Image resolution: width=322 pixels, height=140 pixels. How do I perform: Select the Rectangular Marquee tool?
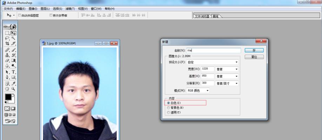click(x=7, y=33)
